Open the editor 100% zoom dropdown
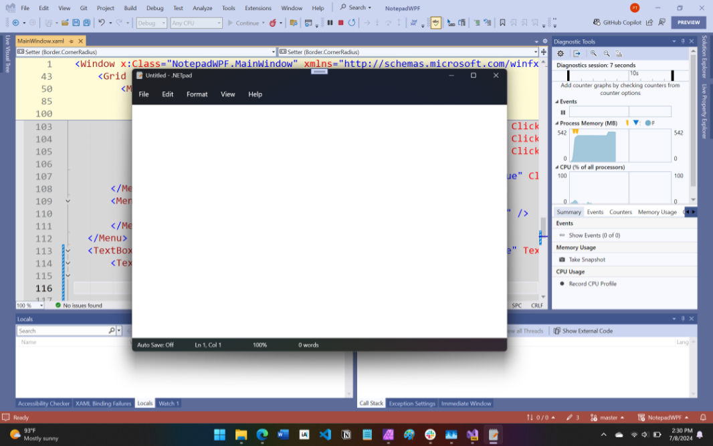Screen dimensions: 713x446 (28, 305)
